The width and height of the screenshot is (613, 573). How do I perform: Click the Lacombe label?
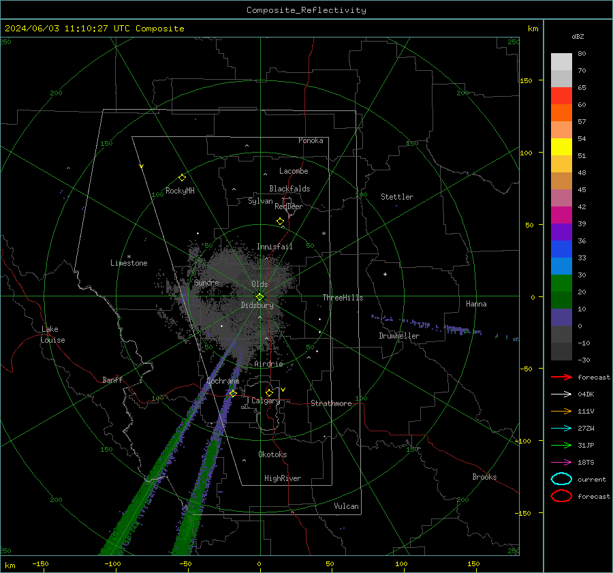point(294,171)
